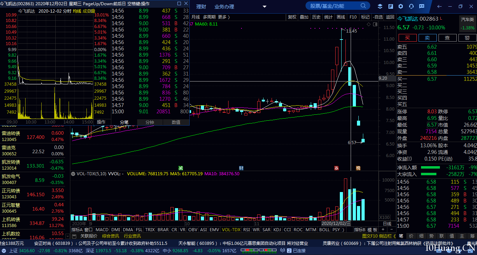The image size is (477, 255).
Task: Select the MACD indicator tab
Action: tap(102, 230)
